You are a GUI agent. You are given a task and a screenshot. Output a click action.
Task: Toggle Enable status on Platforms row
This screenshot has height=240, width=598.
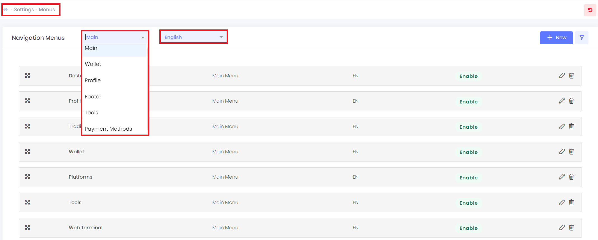[x=468, y=178]
